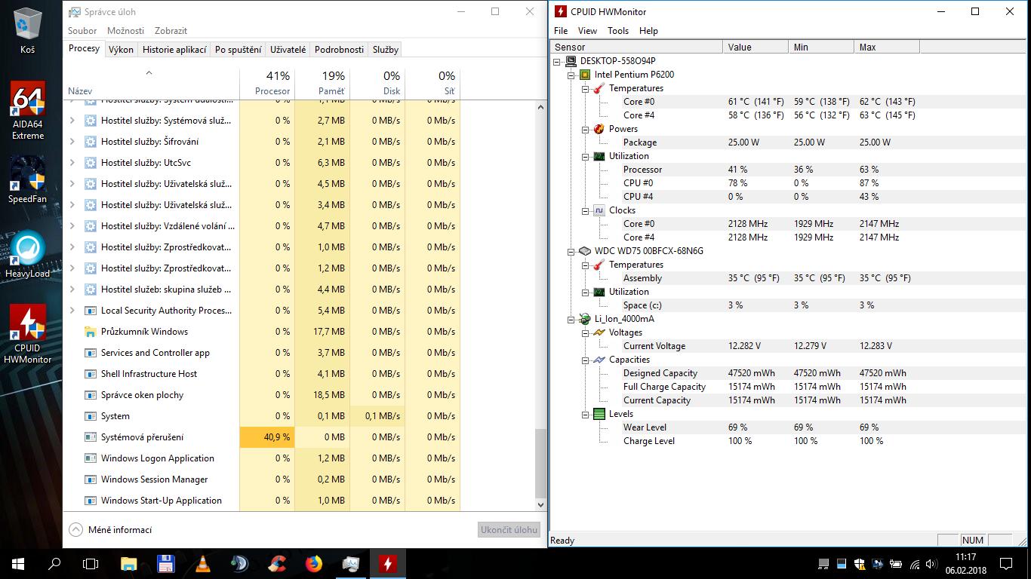
Task: Click the Intel Pentium P6200 chip icon
Action: point(585,75)
